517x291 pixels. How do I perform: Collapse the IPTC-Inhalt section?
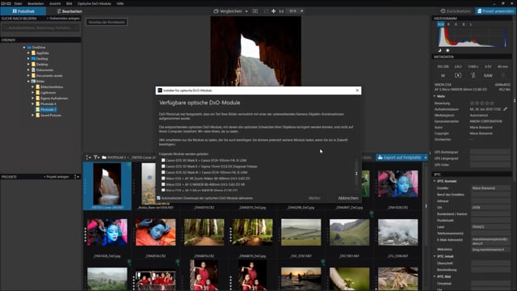(435, 256)
